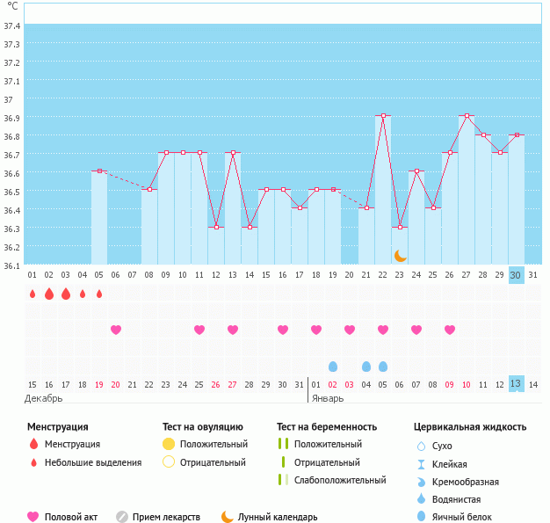Select the highlighted date 13 in January
The width and height of the screenshot is (550, 523).
click(x=517, y=384)
